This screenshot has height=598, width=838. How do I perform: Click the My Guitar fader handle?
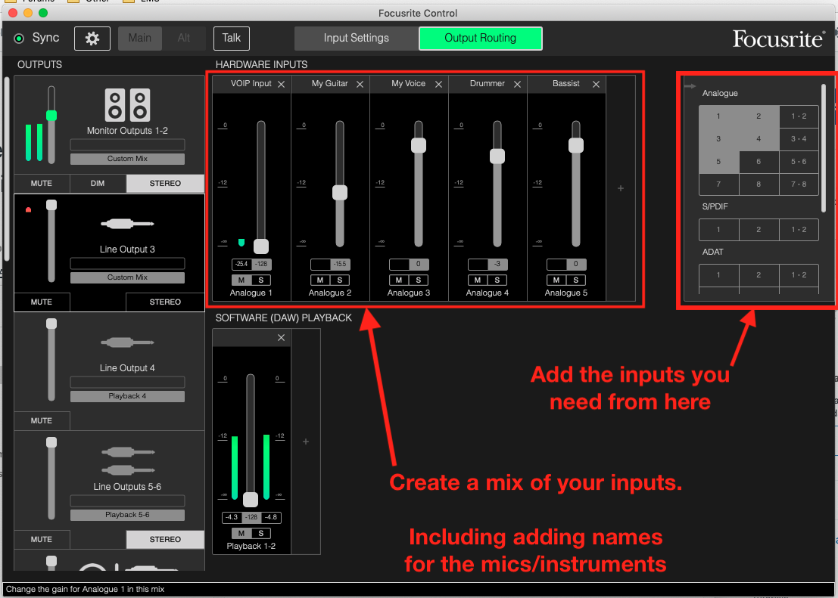point(340,192)
